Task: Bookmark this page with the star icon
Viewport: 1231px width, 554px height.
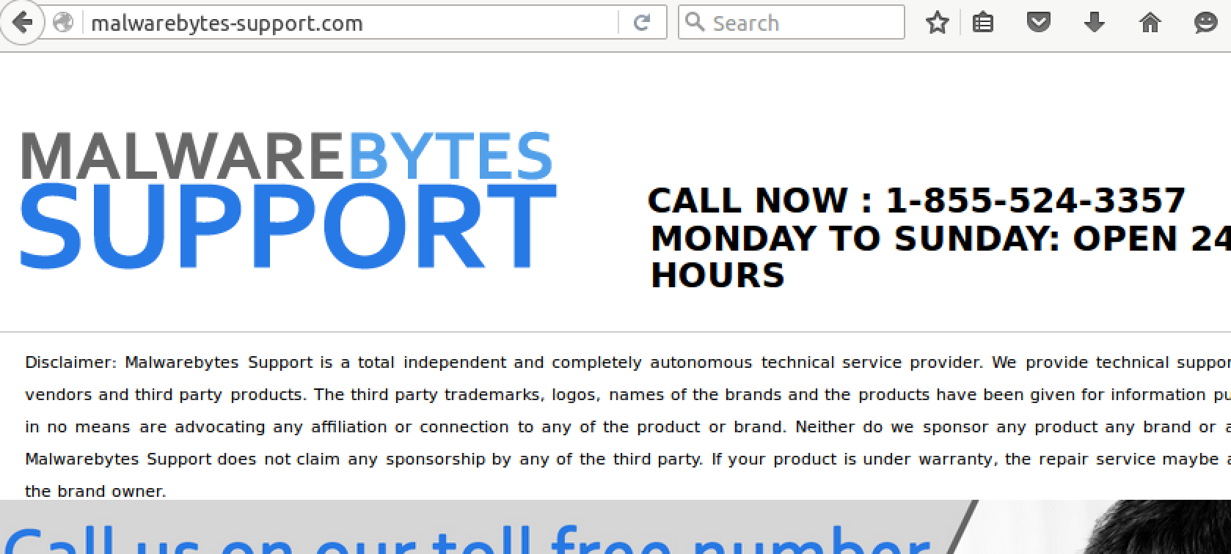Action: click(937, 23)
